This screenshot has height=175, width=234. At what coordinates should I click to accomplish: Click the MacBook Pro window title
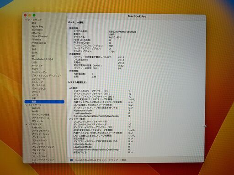pyautogui.click(x=137, y=16)
